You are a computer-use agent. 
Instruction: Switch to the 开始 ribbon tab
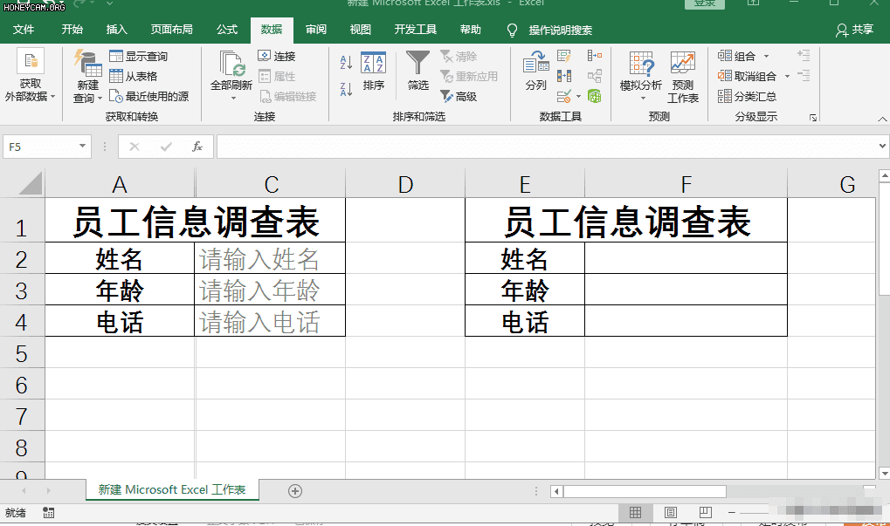coord(72,29)
